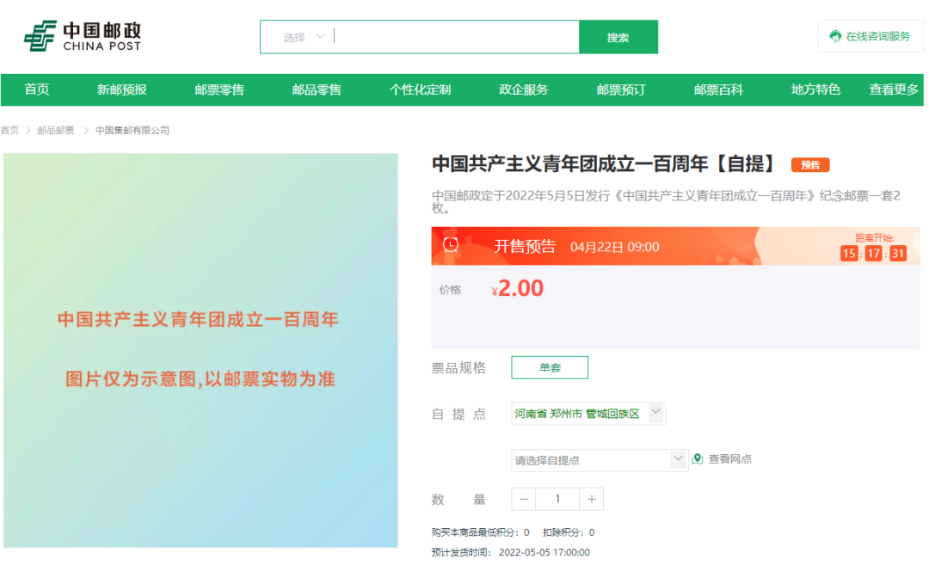This screenshot has width=929, height=565.
Task: Open the 邮票预订 menu item
Action: (621, 89)
